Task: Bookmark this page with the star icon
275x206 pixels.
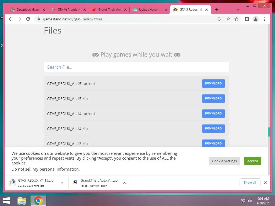Action: 236,19
